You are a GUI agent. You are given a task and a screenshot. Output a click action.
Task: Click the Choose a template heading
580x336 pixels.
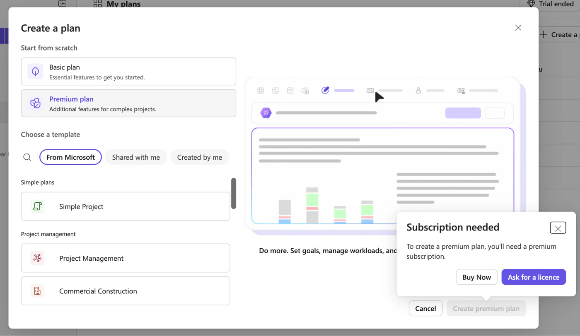pyautogui.click(x=51, y=134)
